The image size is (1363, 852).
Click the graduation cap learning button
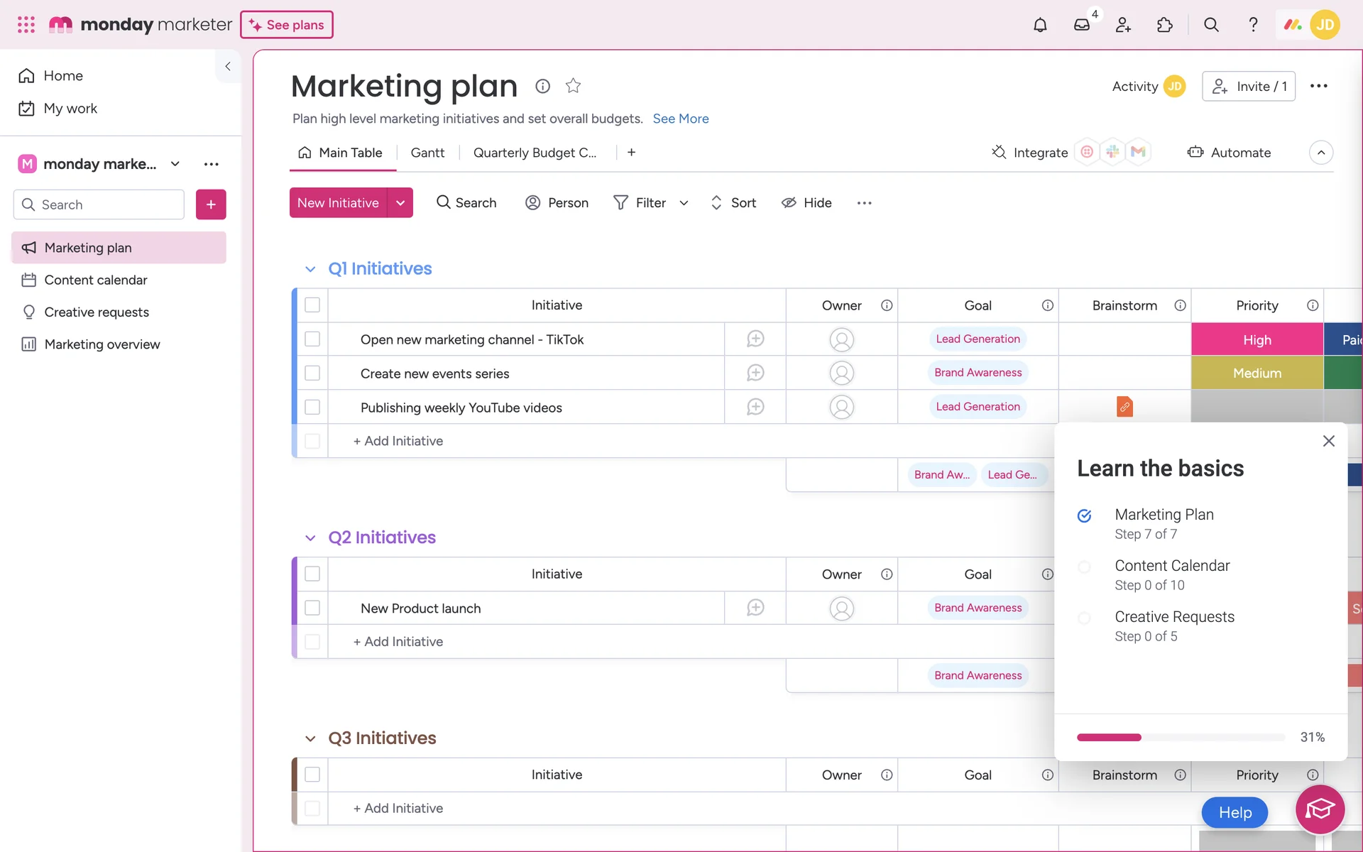[1320, 809]
